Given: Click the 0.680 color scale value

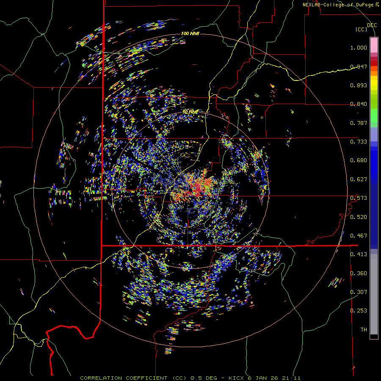Looking at the screenshot, I should [359, 160].
